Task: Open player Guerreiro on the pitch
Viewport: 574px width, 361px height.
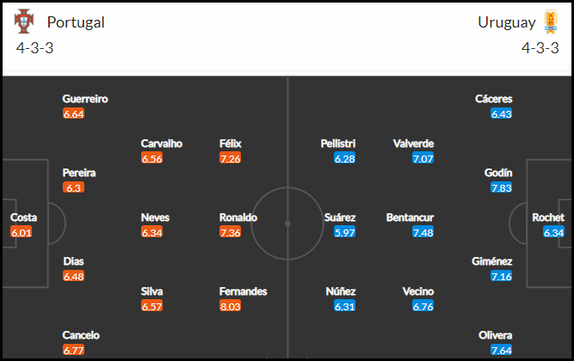Action: [x=85, y=99]
